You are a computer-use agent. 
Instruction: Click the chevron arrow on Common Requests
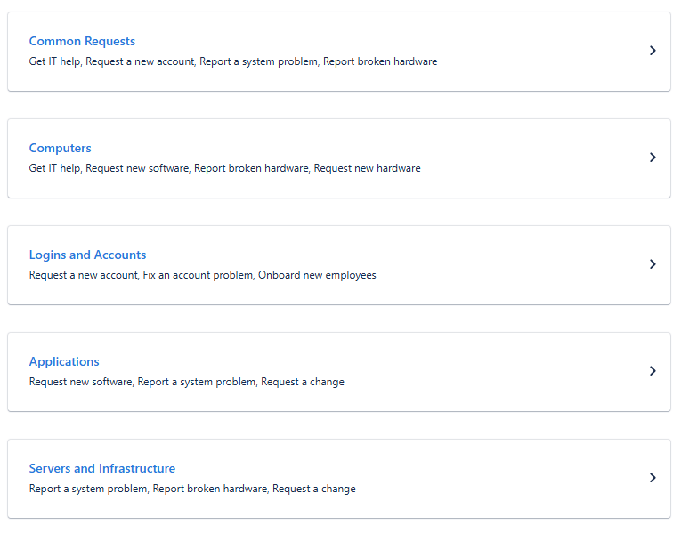(653, 51)
